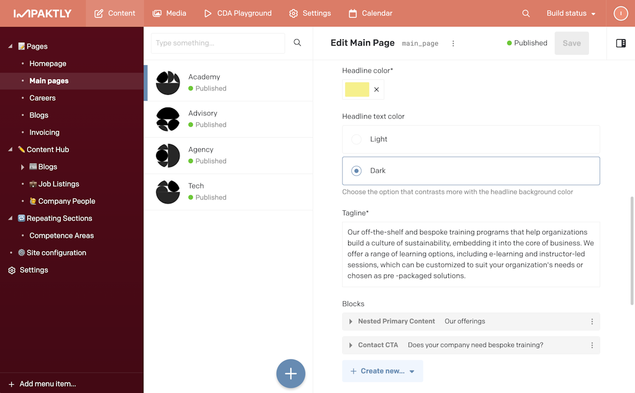The height and width of the screenshot is (393, 635).
Task: Select the Light headline text color
Action: click(471, 139)
